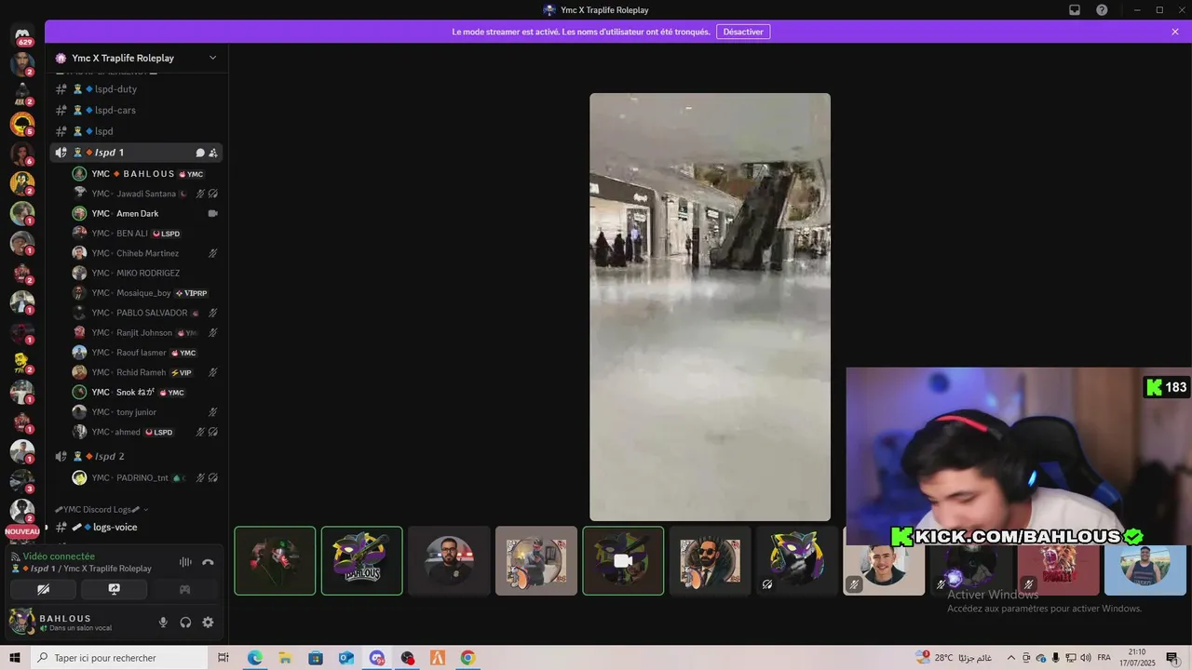Open Microsoft Store from the taskbar
Viewport: 1192px width, 670px height.
pos(316,658)
